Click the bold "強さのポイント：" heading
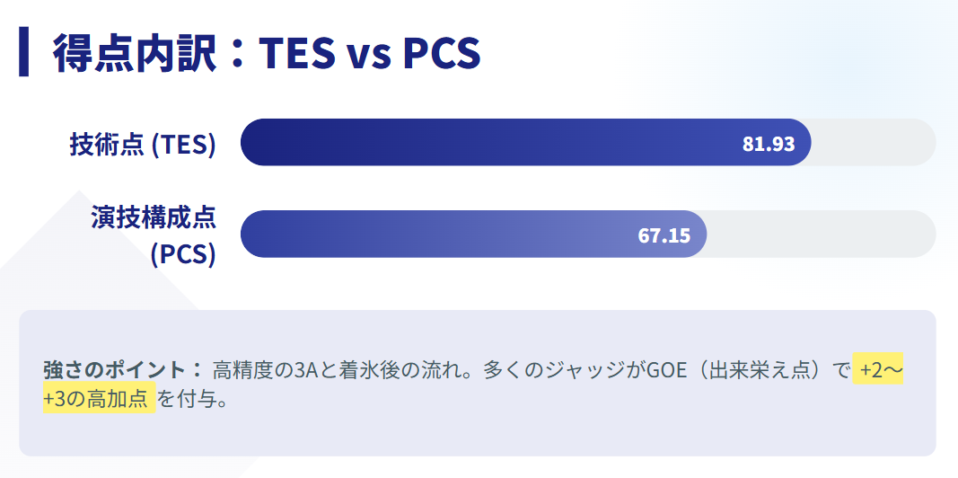 pyautogui.click(x=124, y=369)
